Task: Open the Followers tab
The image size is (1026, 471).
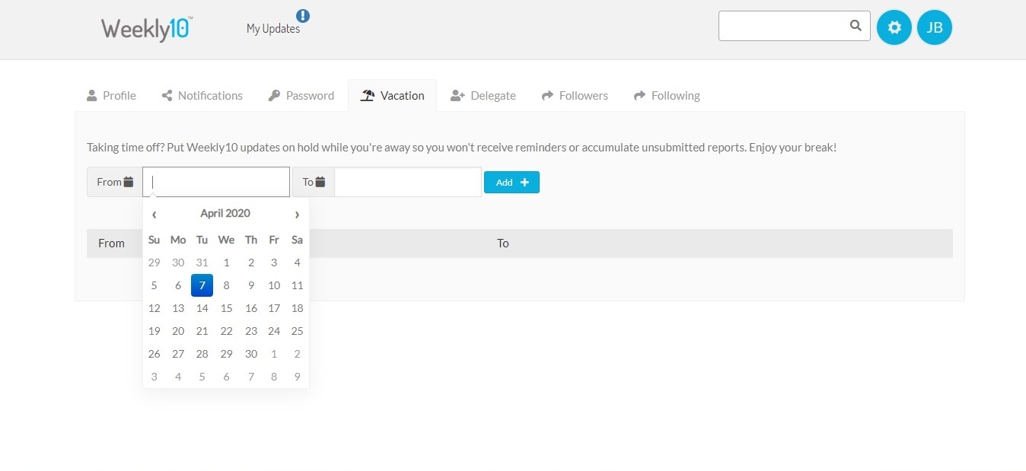Action: tap(575, 96)
